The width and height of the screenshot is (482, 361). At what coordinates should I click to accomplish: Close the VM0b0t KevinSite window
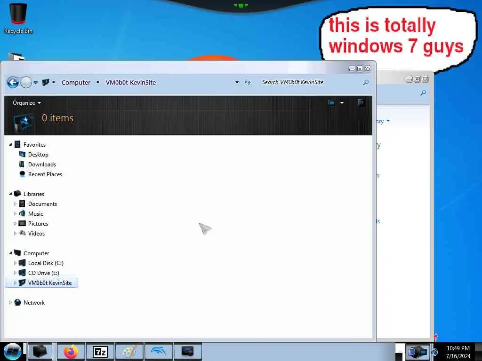[x=368, y=69]
